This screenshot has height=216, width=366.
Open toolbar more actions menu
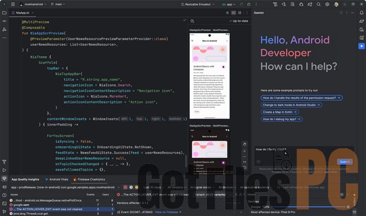[256, 4]
